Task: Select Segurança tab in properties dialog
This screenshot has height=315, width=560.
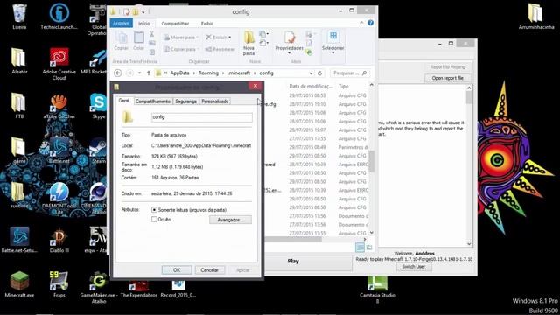Action: pos(185,101)
